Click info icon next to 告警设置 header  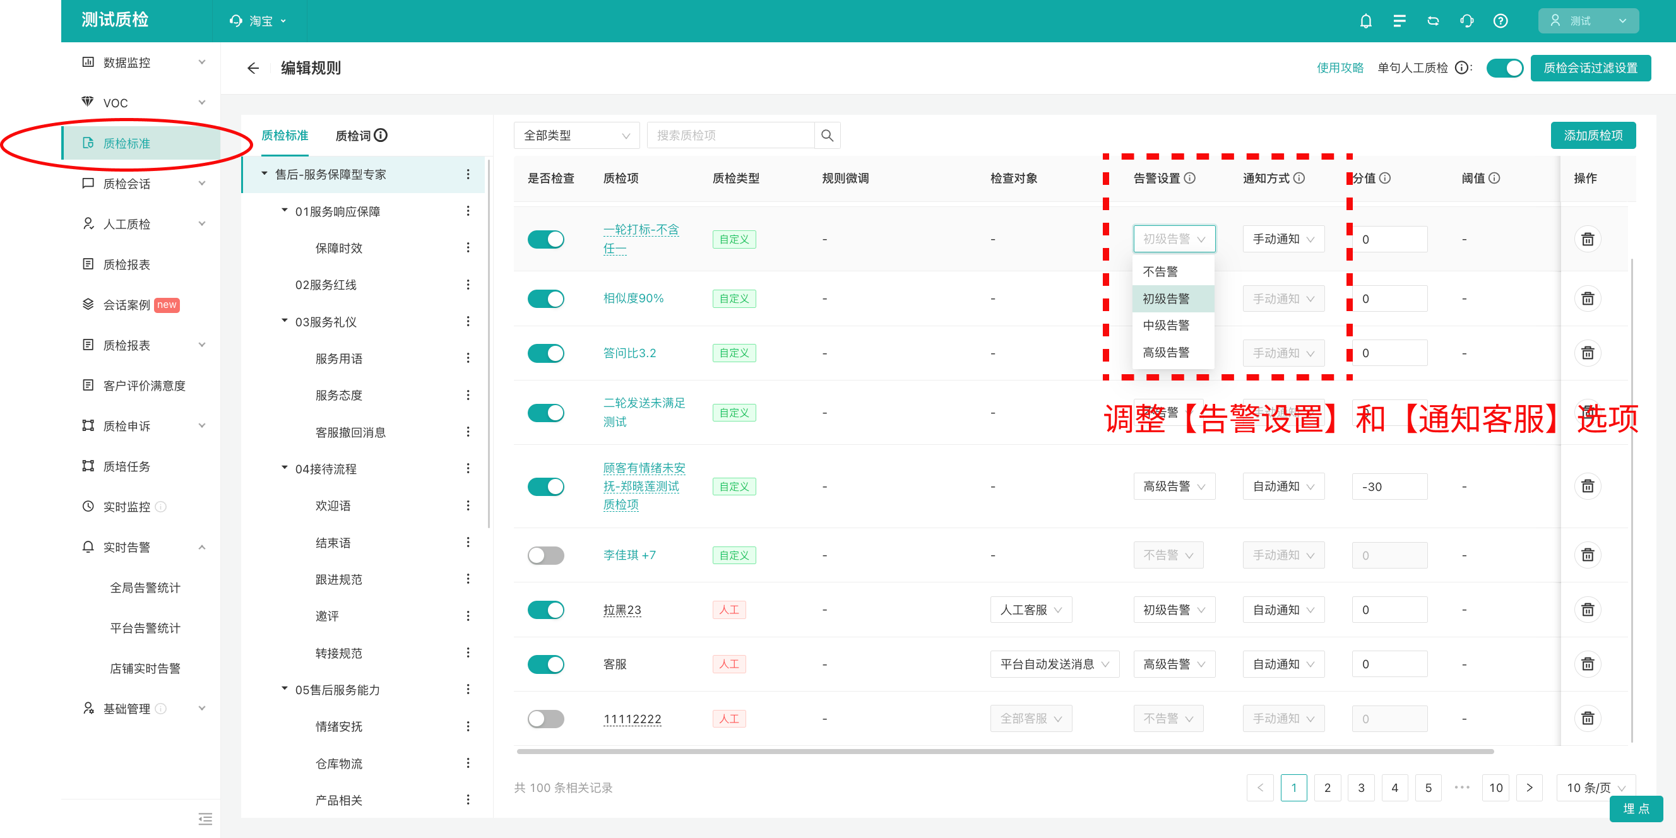(1189, 179)
